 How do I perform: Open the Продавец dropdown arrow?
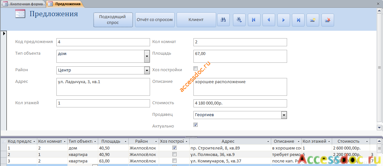pyautogui.click(x=284, y=115)
